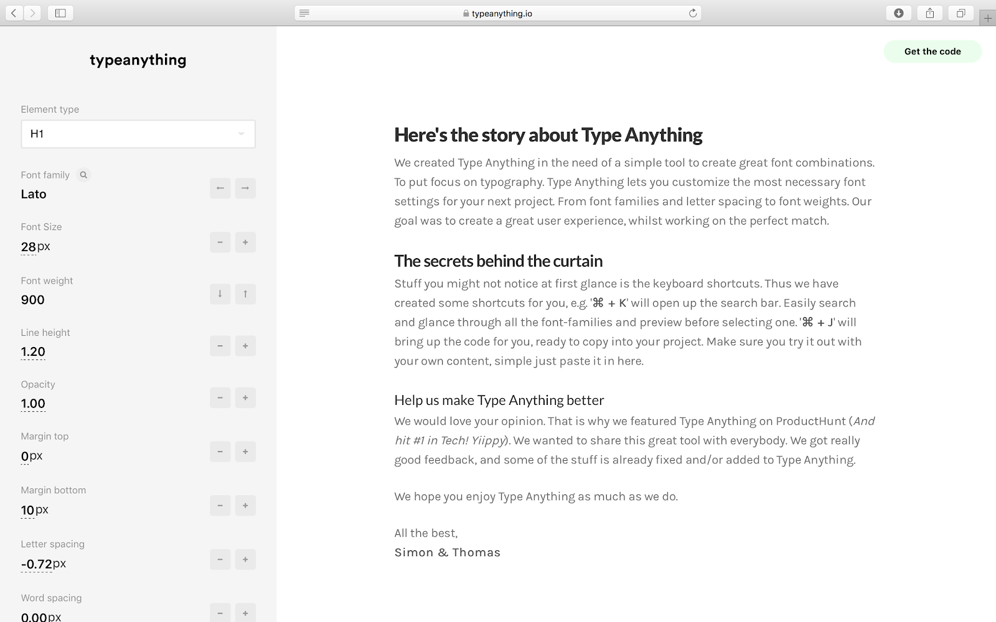Image resolution: width=996 pixels, height=622 pixels.
Task: Click the Font weight label
Action: [47, 281]
